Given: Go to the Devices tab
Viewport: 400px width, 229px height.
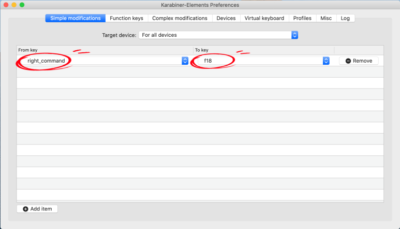Looking at the screenshot, I should 226,18.
